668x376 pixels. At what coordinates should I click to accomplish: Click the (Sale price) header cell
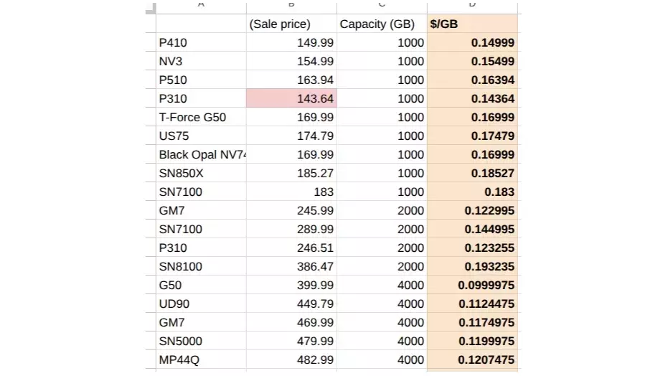291,24
